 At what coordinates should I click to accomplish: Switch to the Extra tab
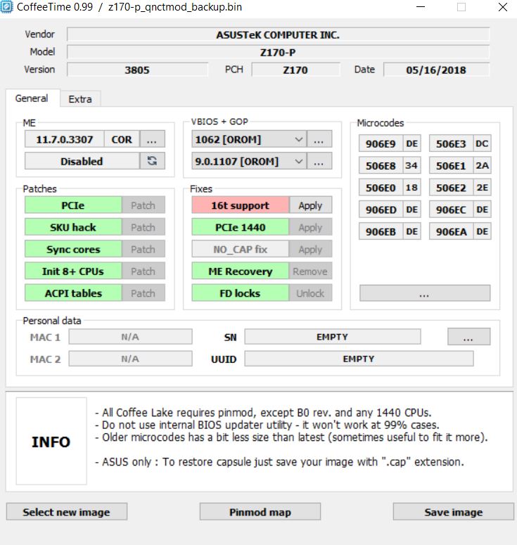click(x=80, y=99)
